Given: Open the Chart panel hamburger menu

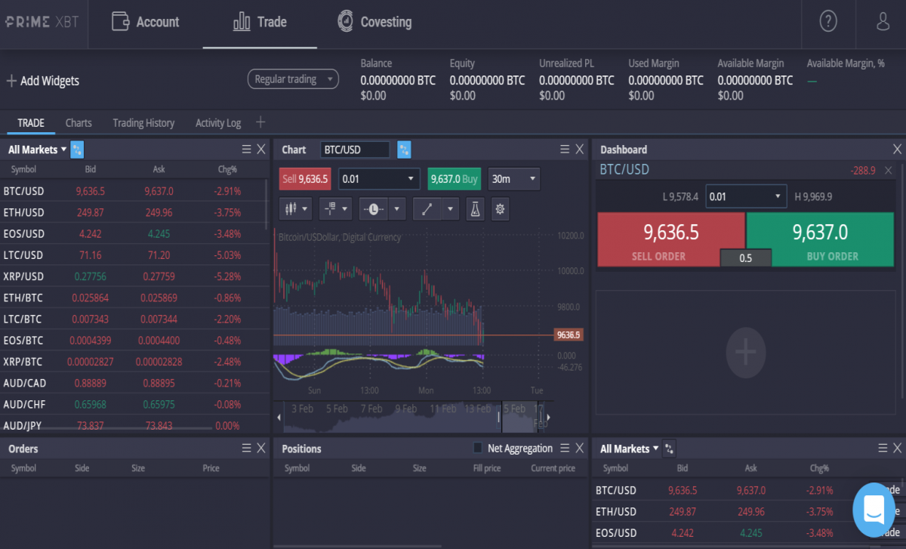Looking at the screenshot, I should coord(565,150).
